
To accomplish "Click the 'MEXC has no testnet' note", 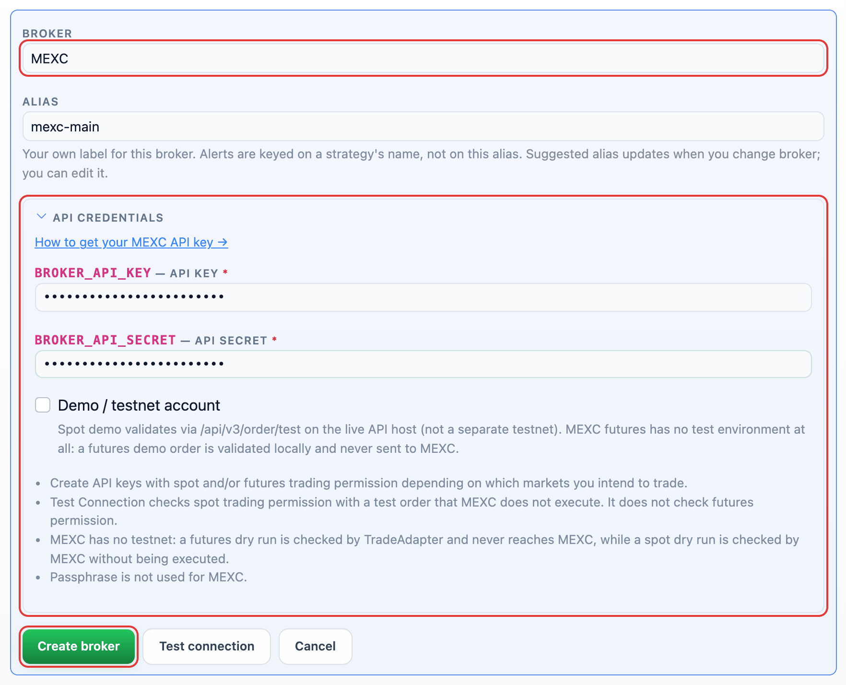I will point(424,549).
